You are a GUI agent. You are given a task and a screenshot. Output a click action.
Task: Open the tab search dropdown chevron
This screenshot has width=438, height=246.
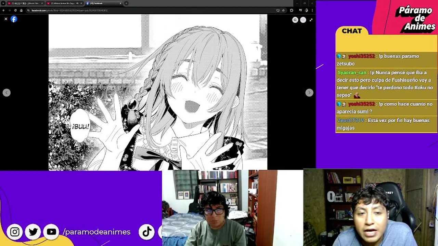(3, 3)
